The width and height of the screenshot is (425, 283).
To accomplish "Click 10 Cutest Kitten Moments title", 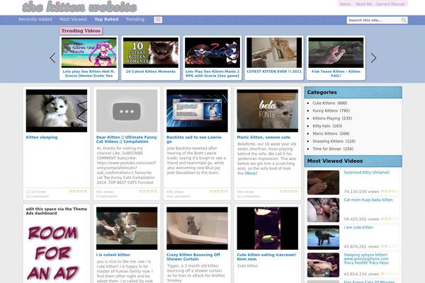I will [151, 71].
